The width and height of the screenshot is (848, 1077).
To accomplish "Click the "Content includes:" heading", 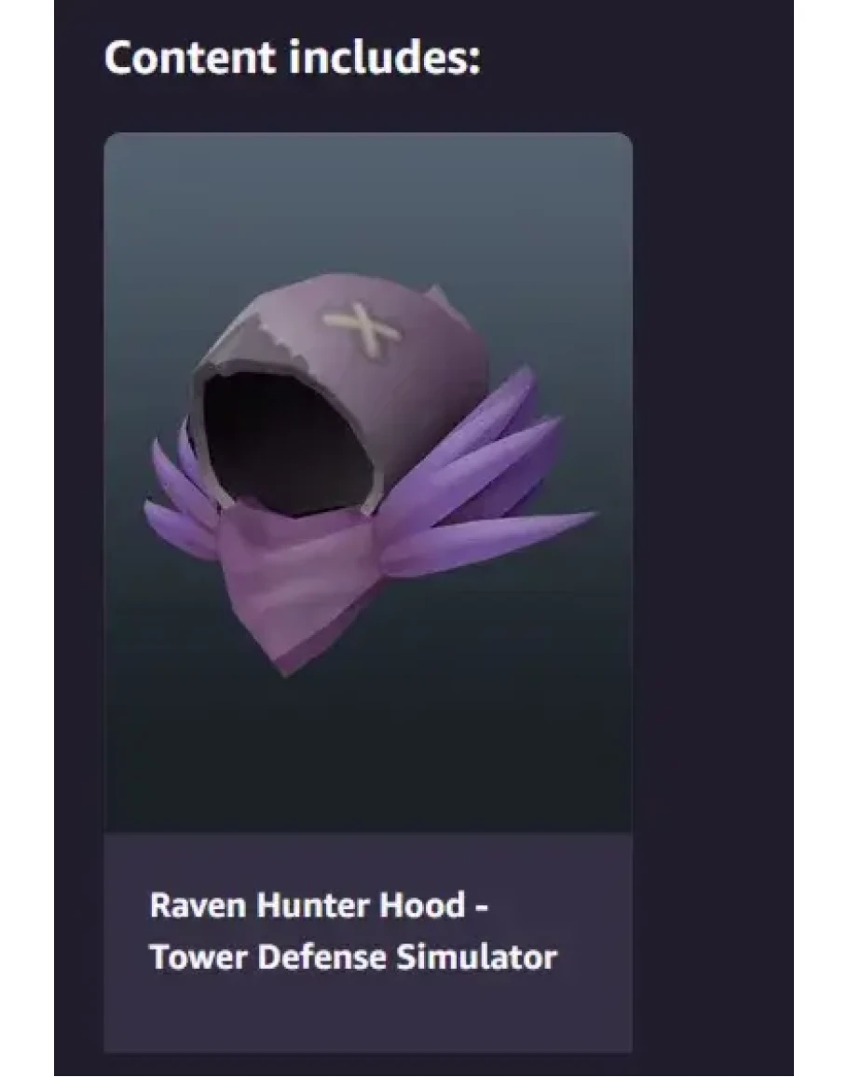I will [x=292, y=56].
